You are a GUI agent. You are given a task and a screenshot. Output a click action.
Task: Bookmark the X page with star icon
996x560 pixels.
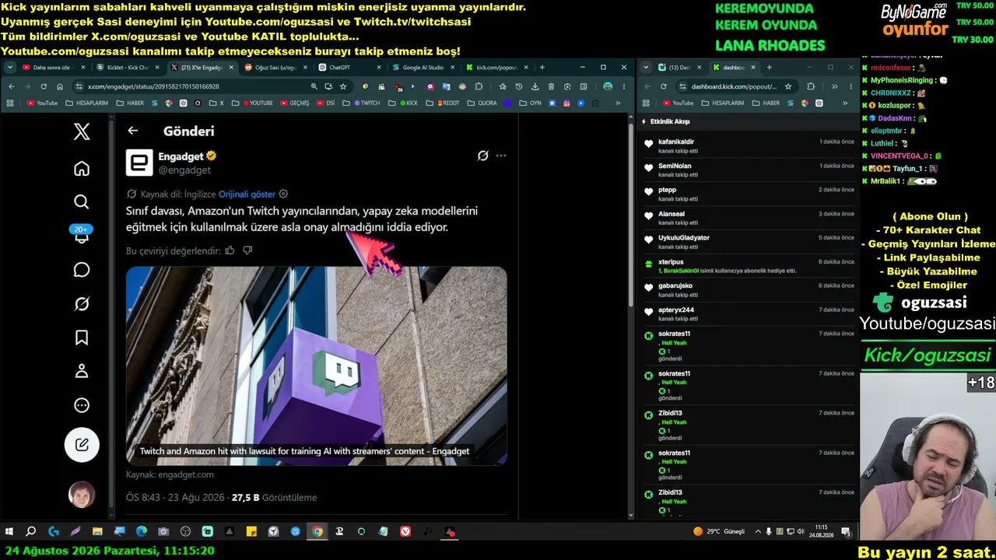(343, 86)
